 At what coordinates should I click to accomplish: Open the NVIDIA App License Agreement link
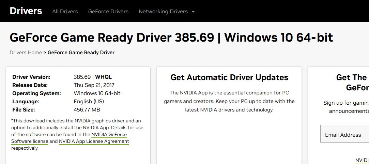[x=94, y=141]
